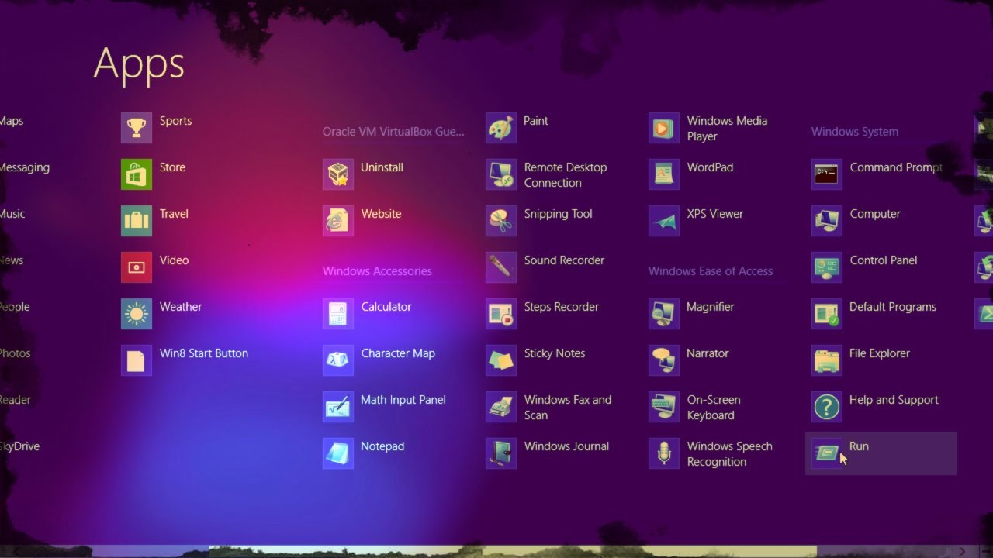Open the Computer icon

(x=827, y=221)
